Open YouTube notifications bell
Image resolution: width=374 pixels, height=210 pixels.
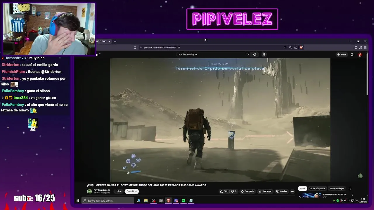pos(352,55)
